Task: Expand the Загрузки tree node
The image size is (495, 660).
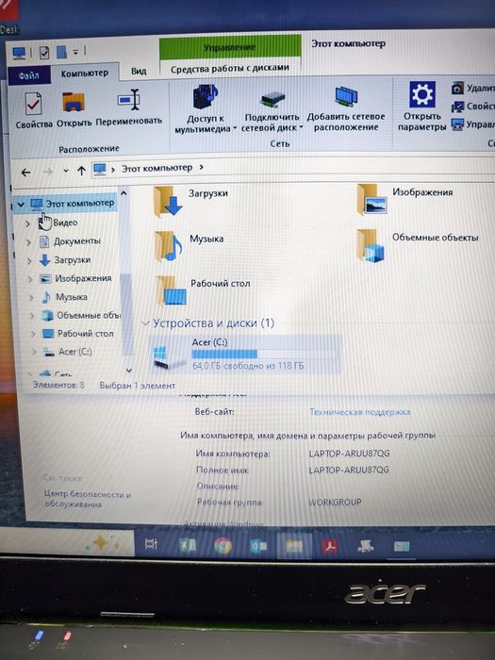Action: click(x=29, y=261)
